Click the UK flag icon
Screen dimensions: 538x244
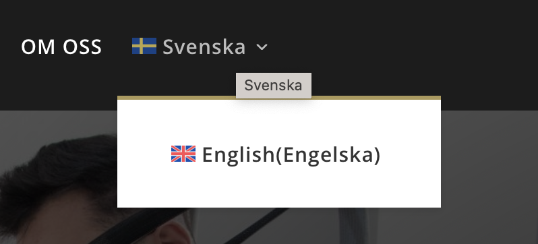(x=183, y=154)
